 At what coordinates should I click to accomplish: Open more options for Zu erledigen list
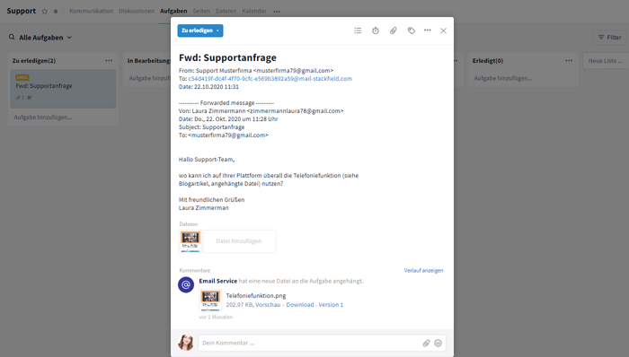(109, 60)
